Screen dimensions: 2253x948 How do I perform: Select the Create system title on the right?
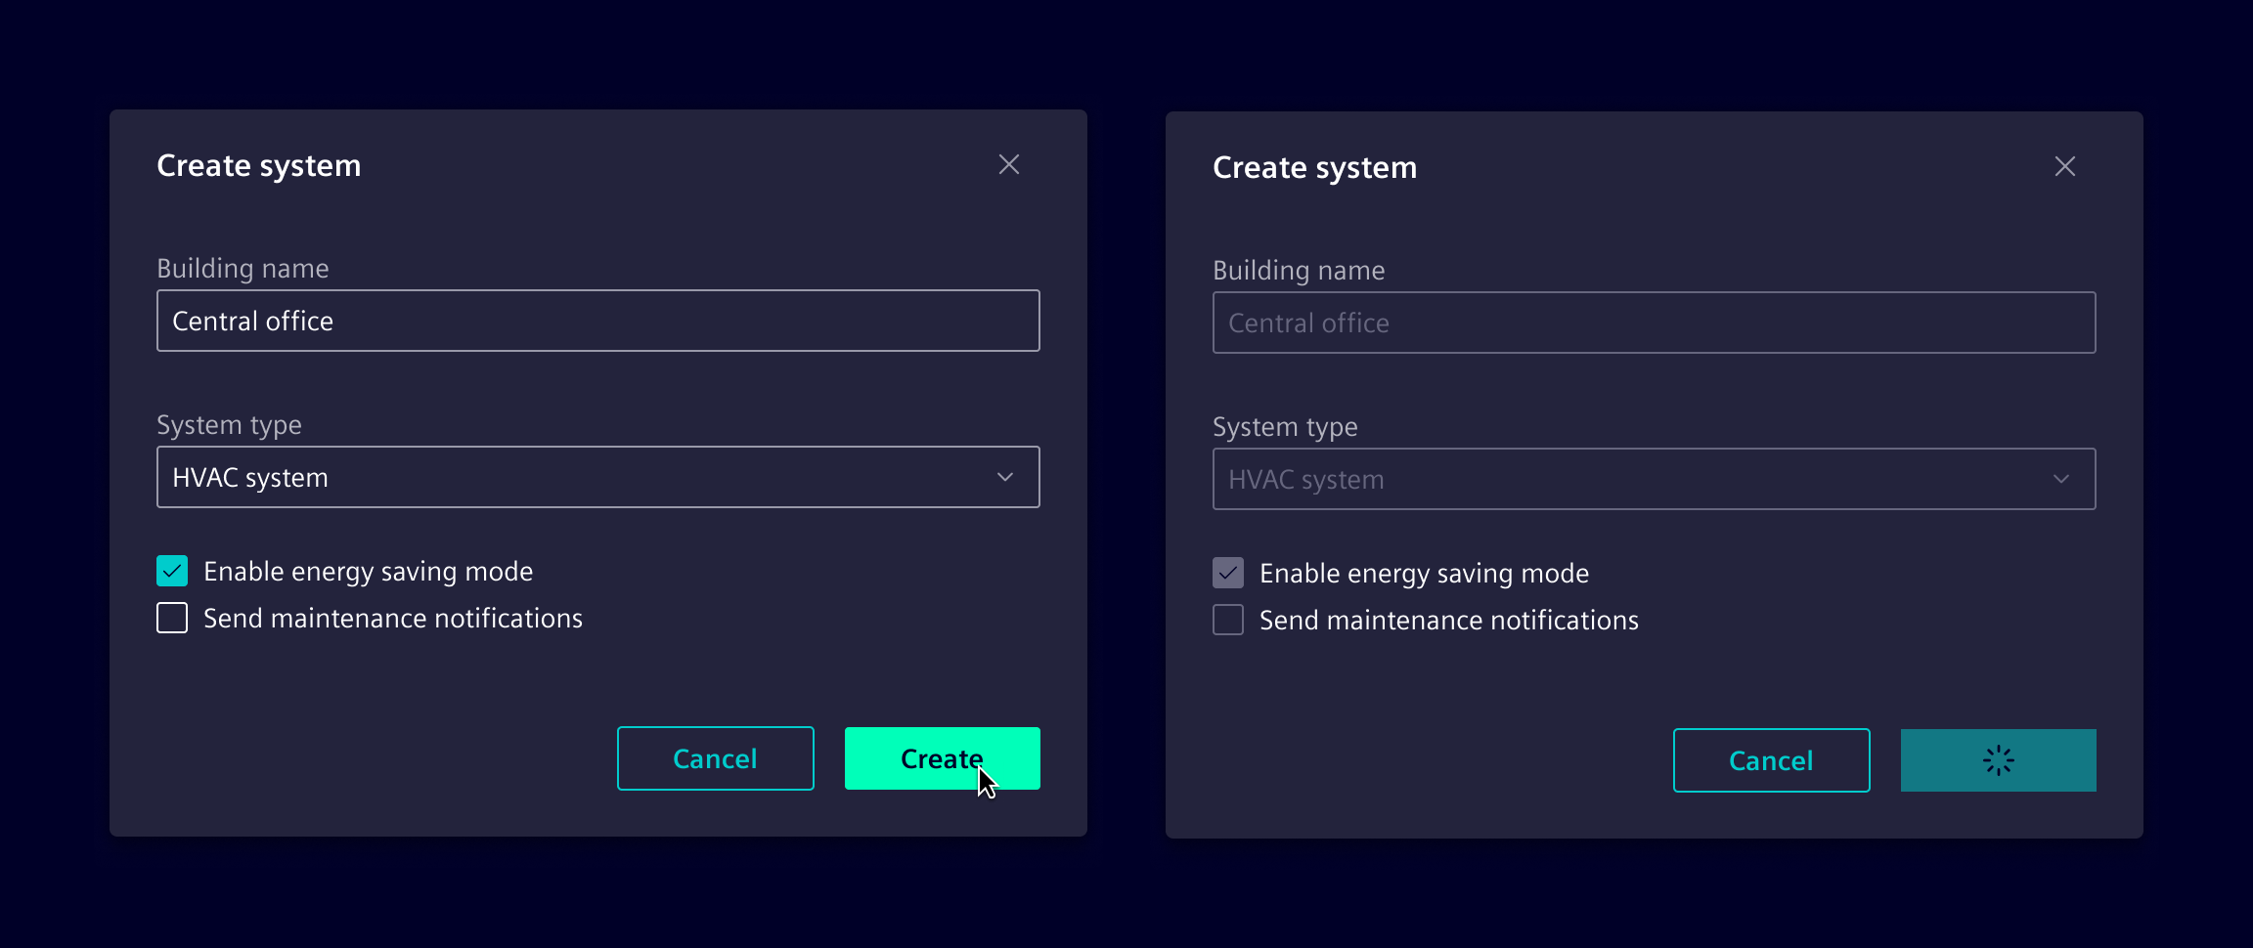[1314, 166]
